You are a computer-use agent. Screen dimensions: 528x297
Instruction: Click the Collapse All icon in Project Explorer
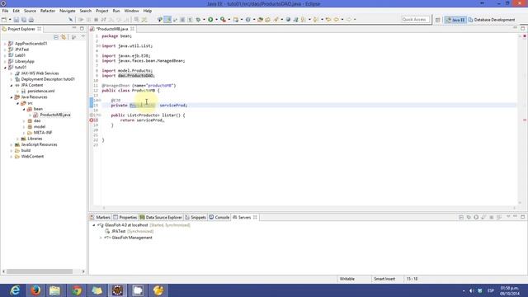click(x=56, y=37)
